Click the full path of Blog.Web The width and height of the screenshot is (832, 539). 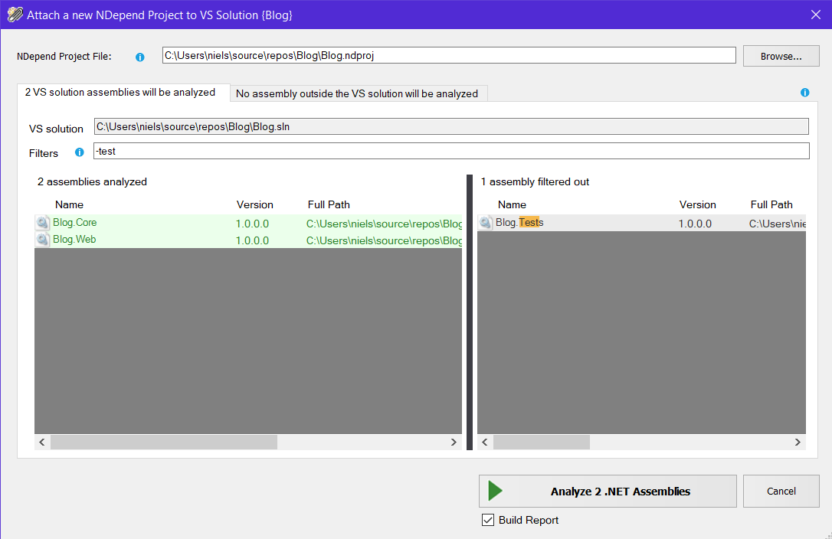384,241
